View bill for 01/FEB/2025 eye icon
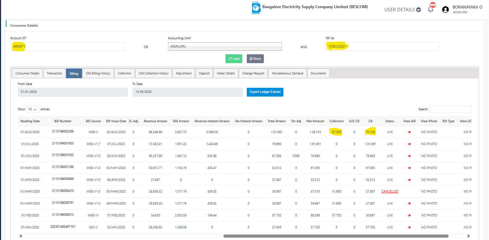Viewport: 489px width, 240px height. (409, 215)
